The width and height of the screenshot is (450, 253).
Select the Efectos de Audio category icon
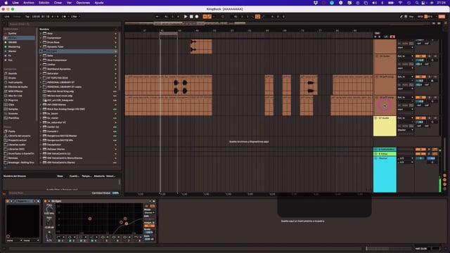6,86
